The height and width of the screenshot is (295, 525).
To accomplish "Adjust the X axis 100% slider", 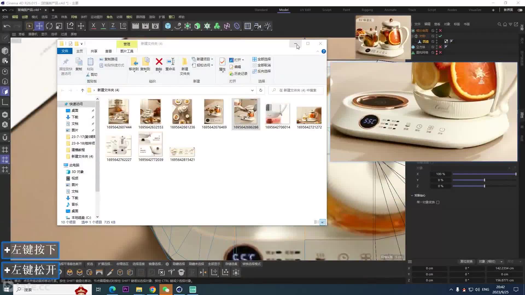I will click(x=484, y=174).
